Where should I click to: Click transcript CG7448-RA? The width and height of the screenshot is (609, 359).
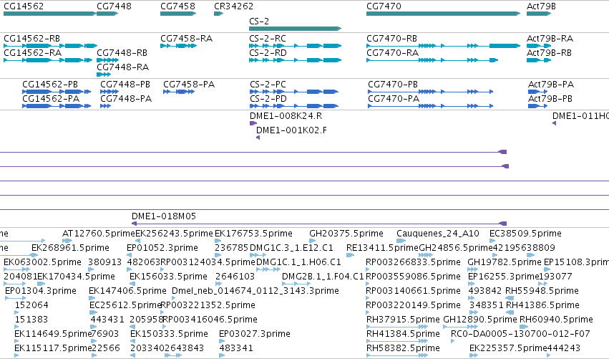point(104,75)
